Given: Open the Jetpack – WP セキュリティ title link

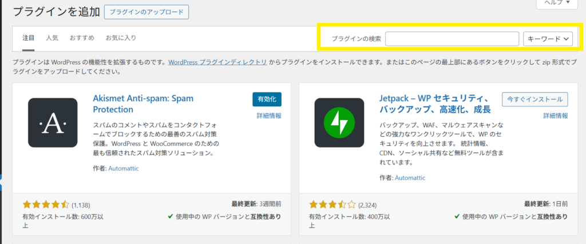Looking at the screenshot, I should (x=435, y=105).
